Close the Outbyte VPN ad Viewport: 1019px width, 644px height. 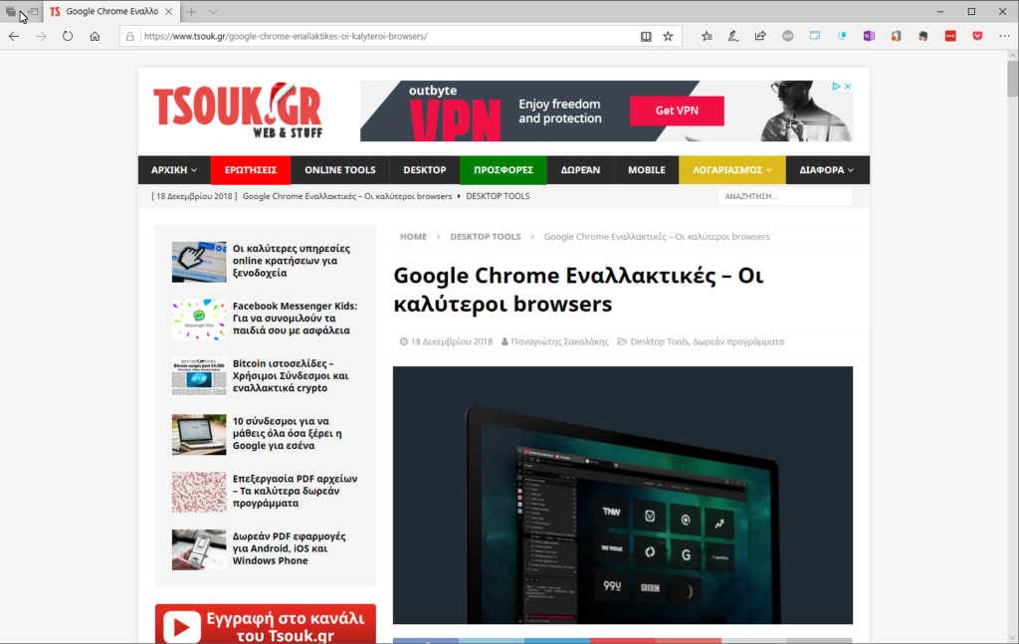point(848,87)
